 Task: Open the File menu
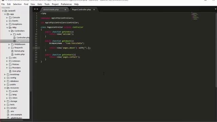coord(3,4)
